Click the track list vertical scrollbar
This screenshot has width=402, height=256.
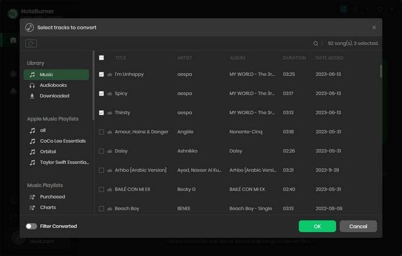(x=381, y=71)
